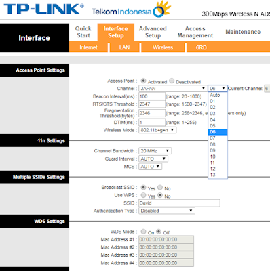The image size is (270, 271).
Task: Click the Mac Address #3 field
Action: (x=166, y=255)
